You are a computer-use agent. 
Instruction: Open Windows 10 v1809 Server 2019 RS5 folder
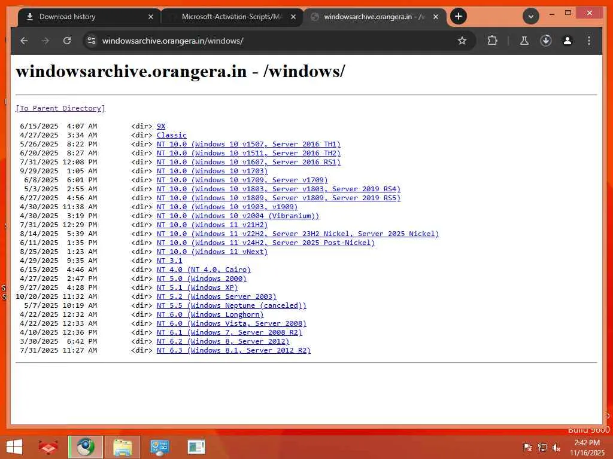[x=278, y=198]
